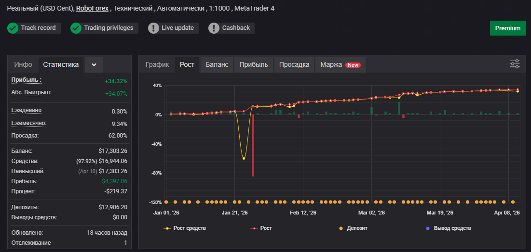Click the Trading privileges badge label

pyautogui.click(x=109, y=28)
